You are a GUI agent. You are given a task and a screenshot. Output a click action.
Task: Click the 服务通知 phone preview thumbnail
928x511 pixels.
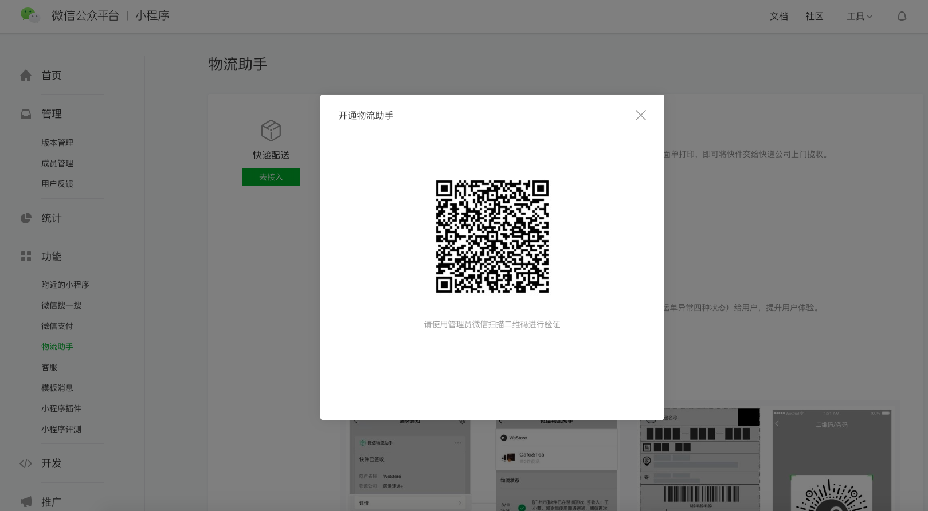[x=410, y=465]
